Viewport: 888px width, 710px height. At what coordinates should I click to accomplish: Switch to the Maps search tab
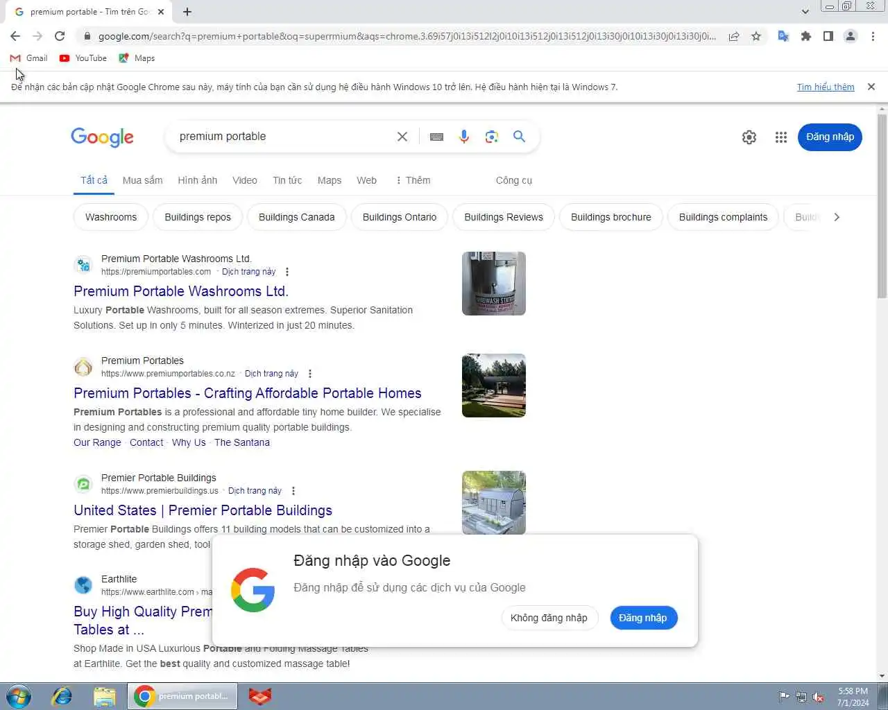pos(330,180)
